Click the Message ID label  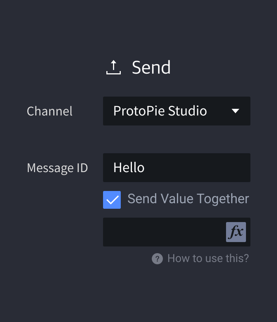[x=57, y=168]
